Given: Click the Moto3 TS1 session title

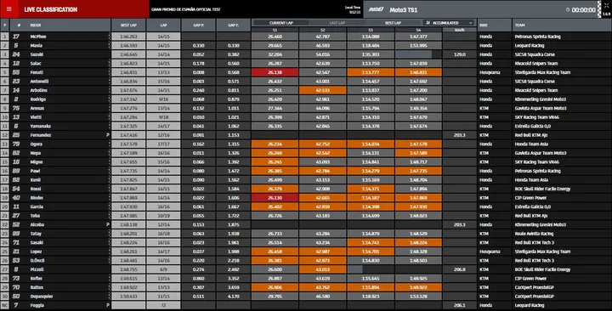Looking at the screenshot, I should 403,9.
